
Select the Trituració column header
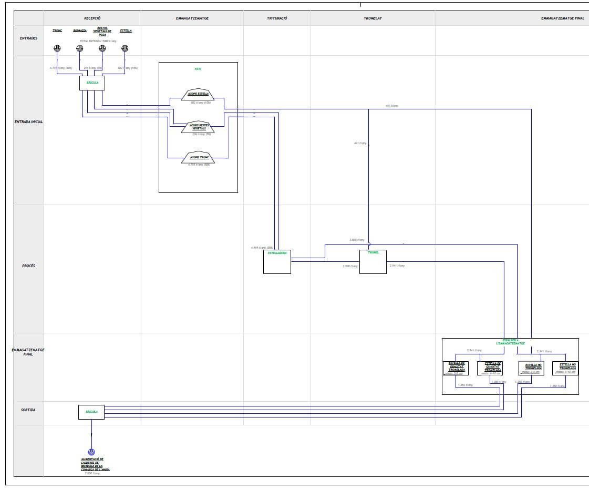tap(277, 18)
